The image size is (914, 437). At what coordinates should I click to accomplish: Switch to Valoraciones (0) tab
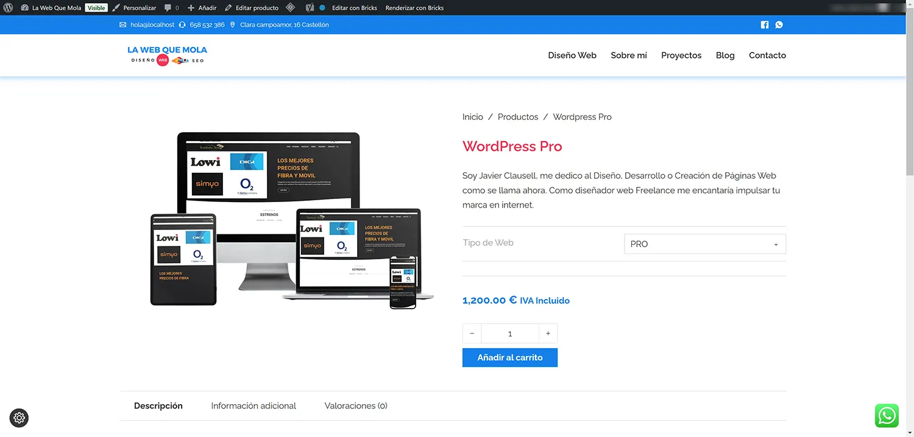point(356,406)
